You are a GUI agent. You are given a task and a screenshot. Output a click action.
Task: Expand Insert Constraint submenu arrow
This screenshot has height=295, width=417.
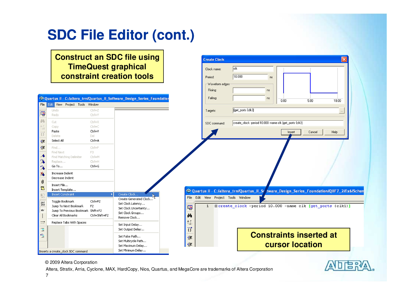[x=111, y=194]
